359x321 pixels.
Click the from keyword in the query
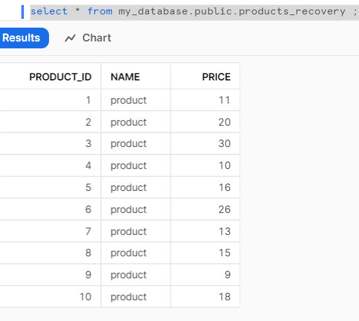click(x=100, y=11)
